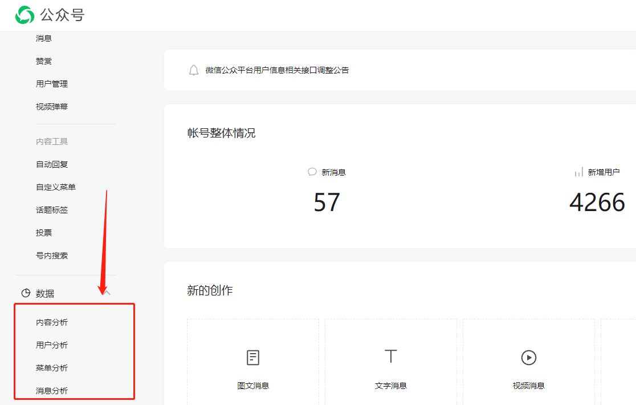Click the 新的创作 heading

point(210,290)
